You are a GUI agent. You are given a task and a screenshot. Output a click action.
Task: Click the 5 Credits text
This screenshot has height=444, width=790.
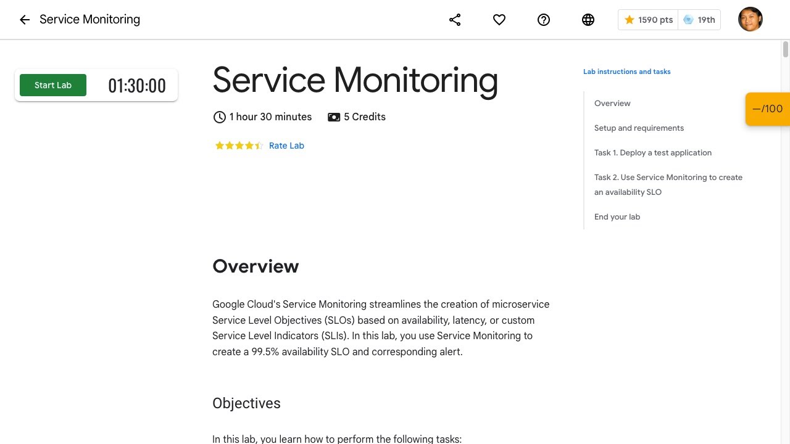[x=365, y=117]
